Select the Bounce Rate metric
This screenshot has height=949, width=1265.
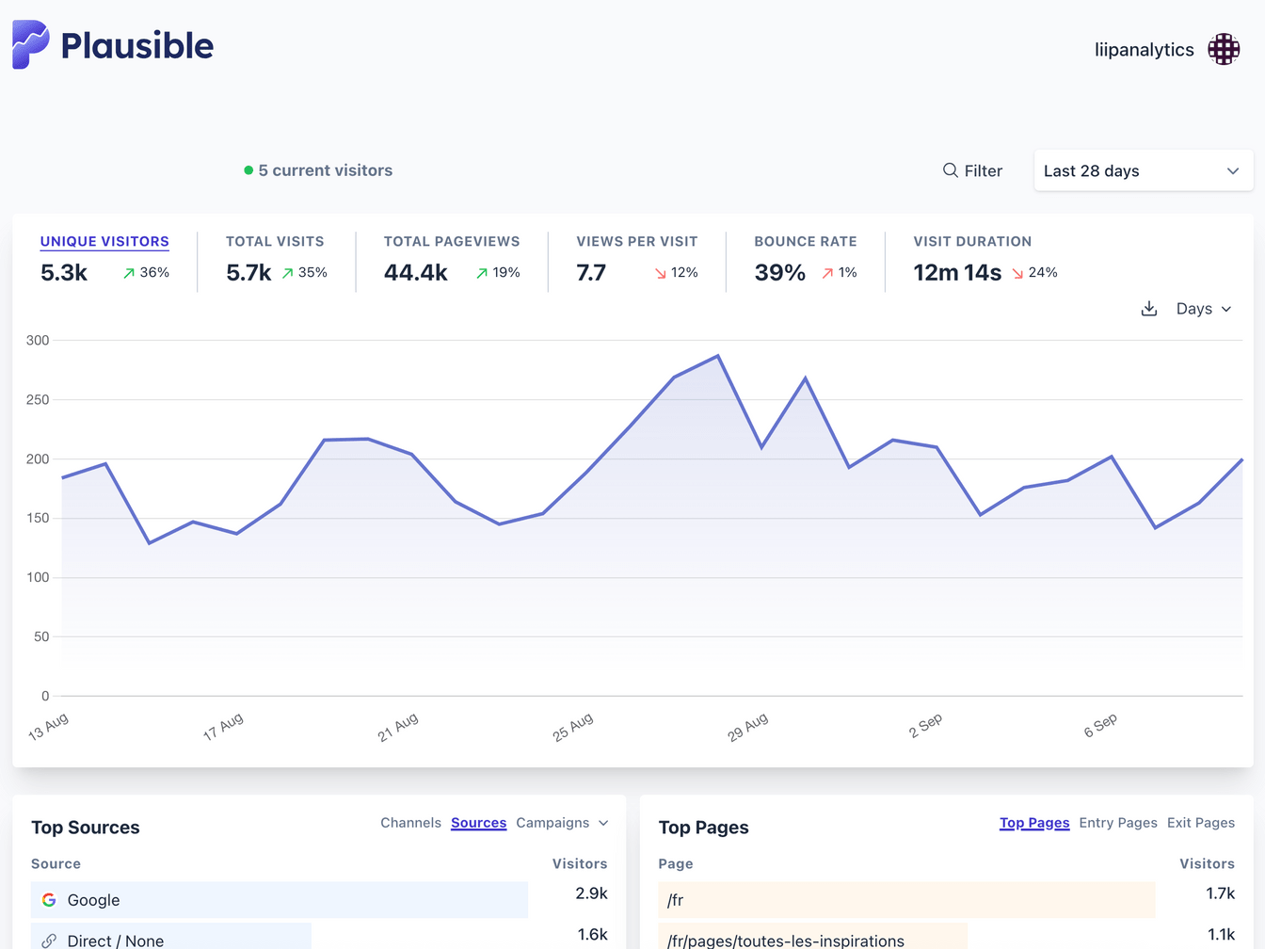(806, 259)
